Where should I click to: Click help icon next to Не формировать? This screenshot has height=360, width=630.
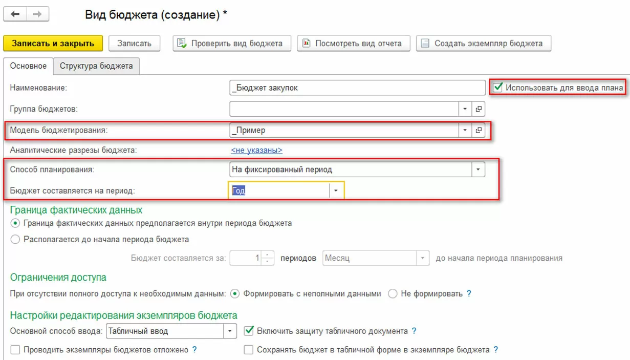pos(469,294)
